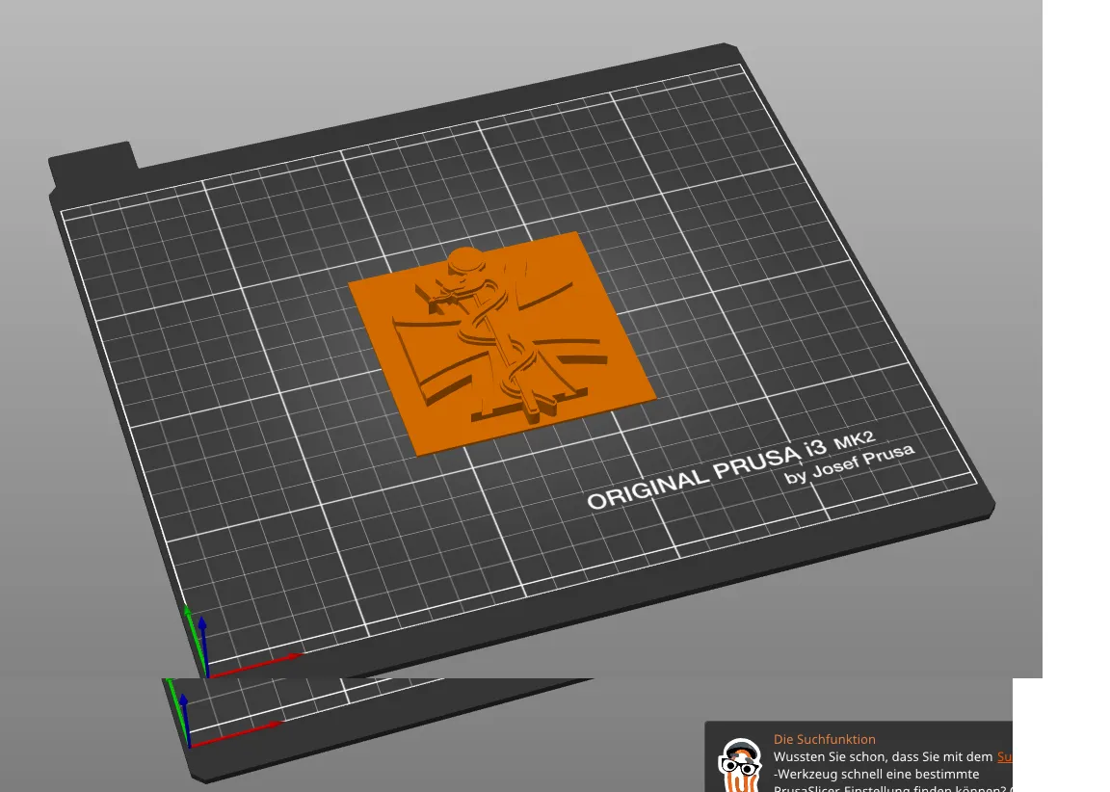Click the red axis arrow in lower strip
This screenshot has width=1110, height=792.
tap(237, 733)
